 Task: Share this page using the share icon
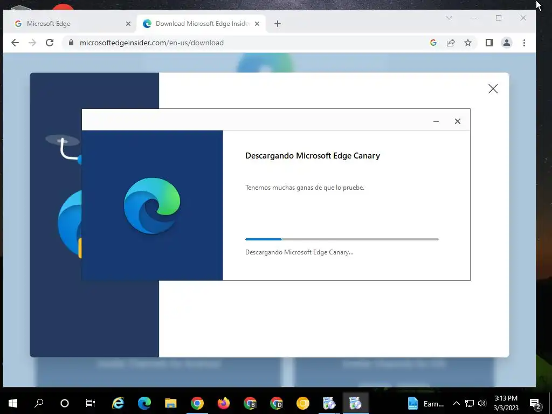451,43
